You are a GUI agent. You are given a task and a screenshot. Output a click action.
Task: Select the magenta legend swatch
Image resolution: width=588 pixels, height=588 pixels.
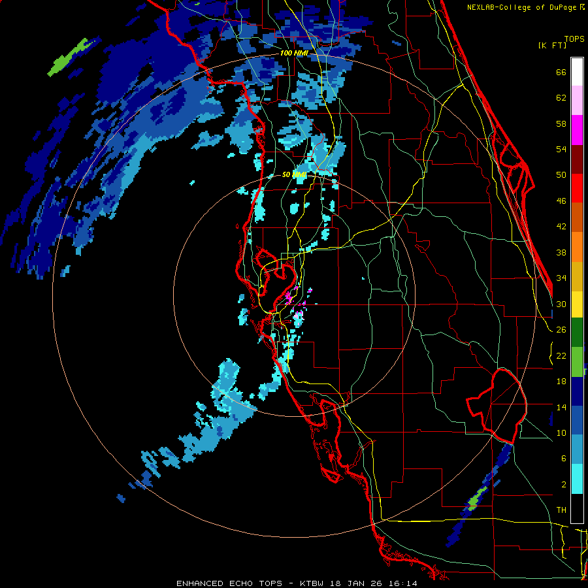click(x=577, y=130)
